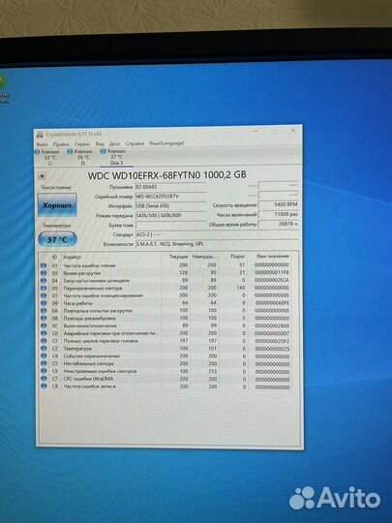Click the Атрибут column header
Image resolution: width=392 pixels, height=523 pixels.
[72, 257]
